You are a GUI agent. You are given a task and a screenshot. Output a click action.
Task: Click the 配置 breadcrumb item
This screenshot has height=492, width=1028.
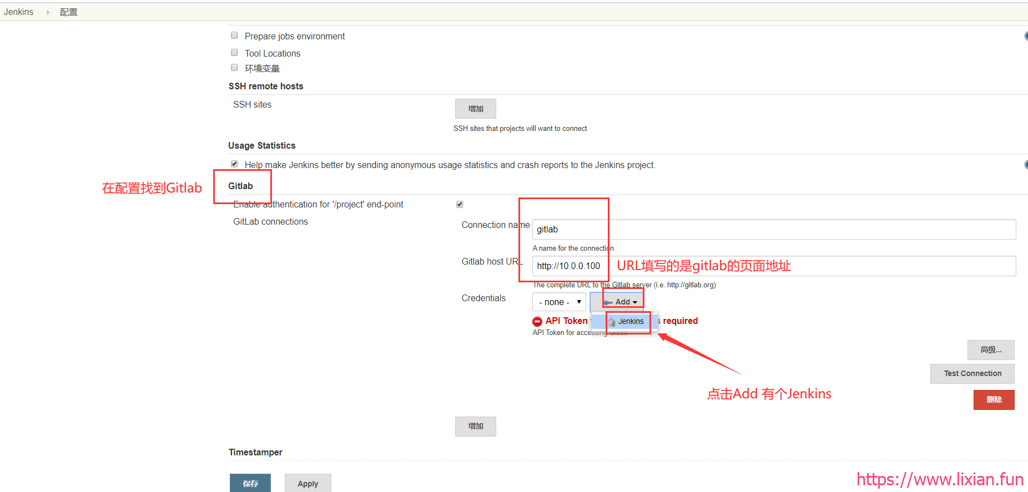point(68,12)
